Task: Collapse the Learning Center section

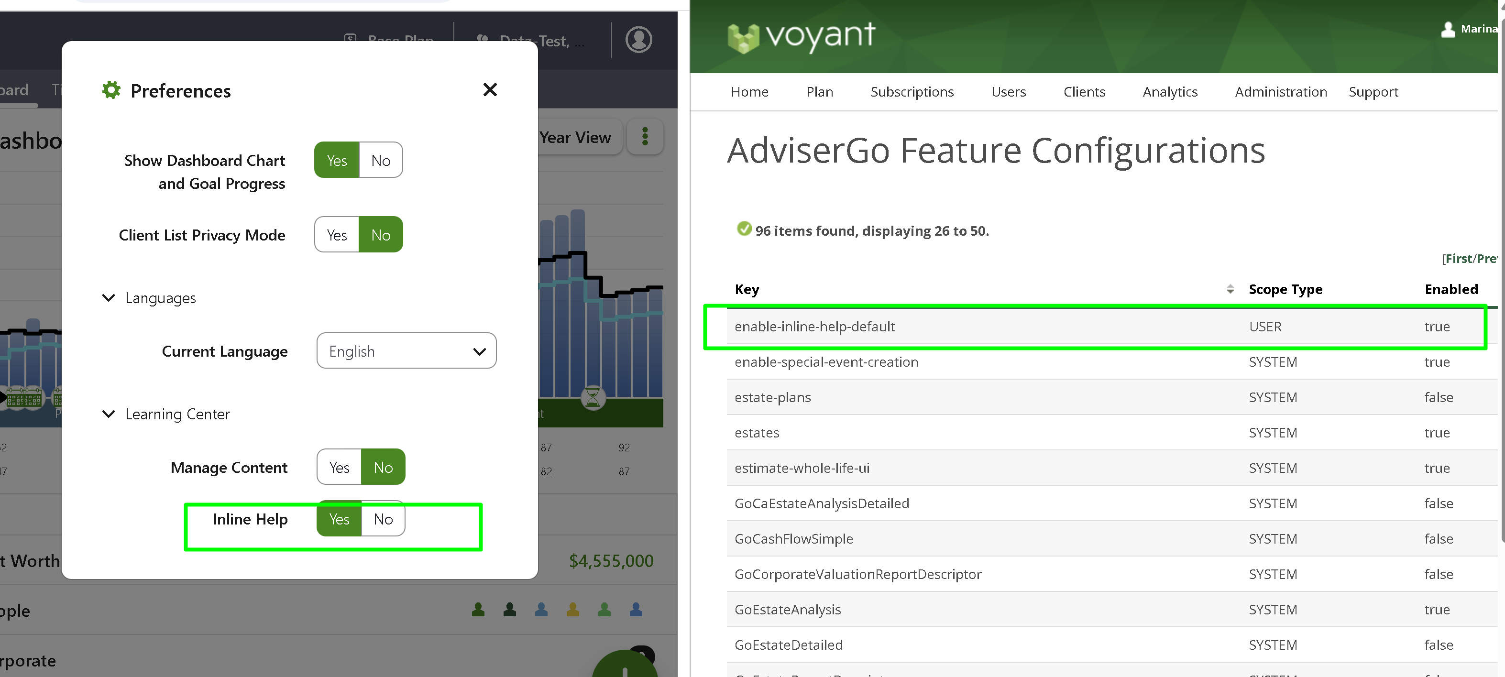Action: tap(109, 414)
